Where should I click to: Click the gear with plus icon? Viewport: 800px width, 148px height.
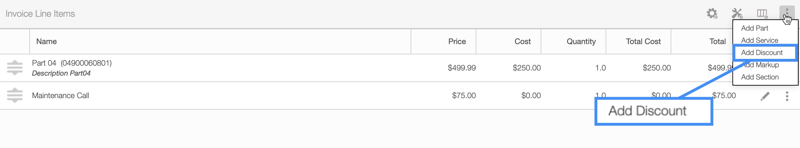pyautogui.click(x=712, y=14)
